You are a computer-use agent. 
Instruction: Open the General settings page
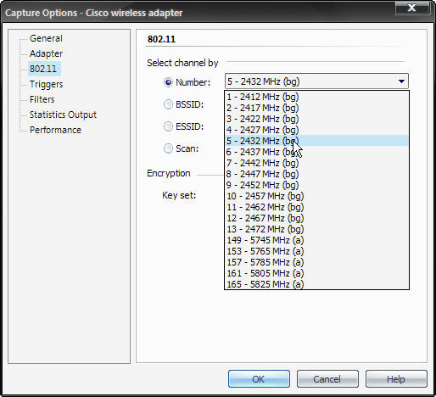46,38
